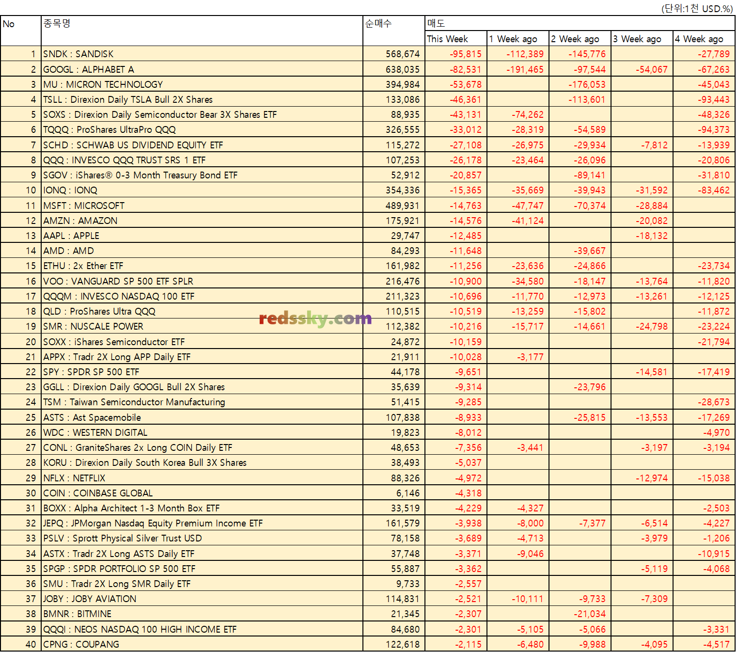Select 'SMU : Tradr 2X Long SMR Daily ETF'
This screenshot has height=652, width=736.
(x=202, y=584)
